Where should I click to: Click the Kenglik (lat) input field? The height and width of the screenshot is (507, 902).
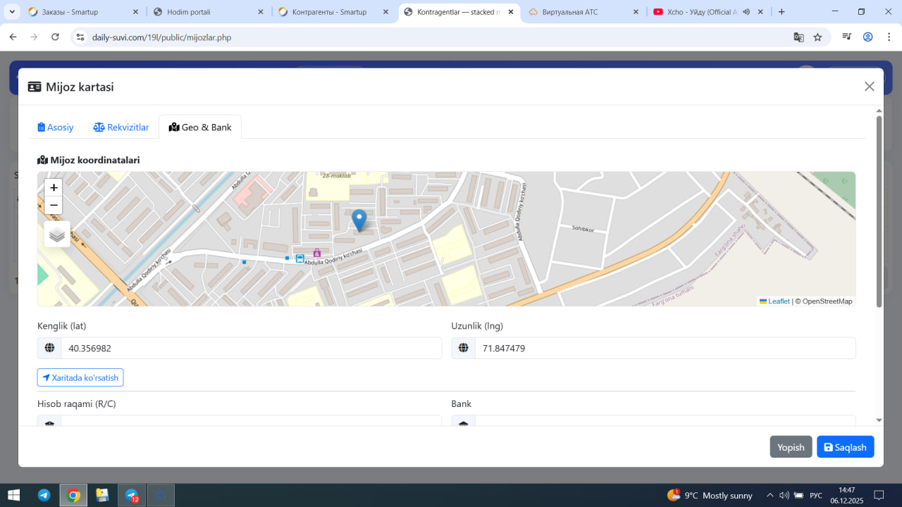251,348
